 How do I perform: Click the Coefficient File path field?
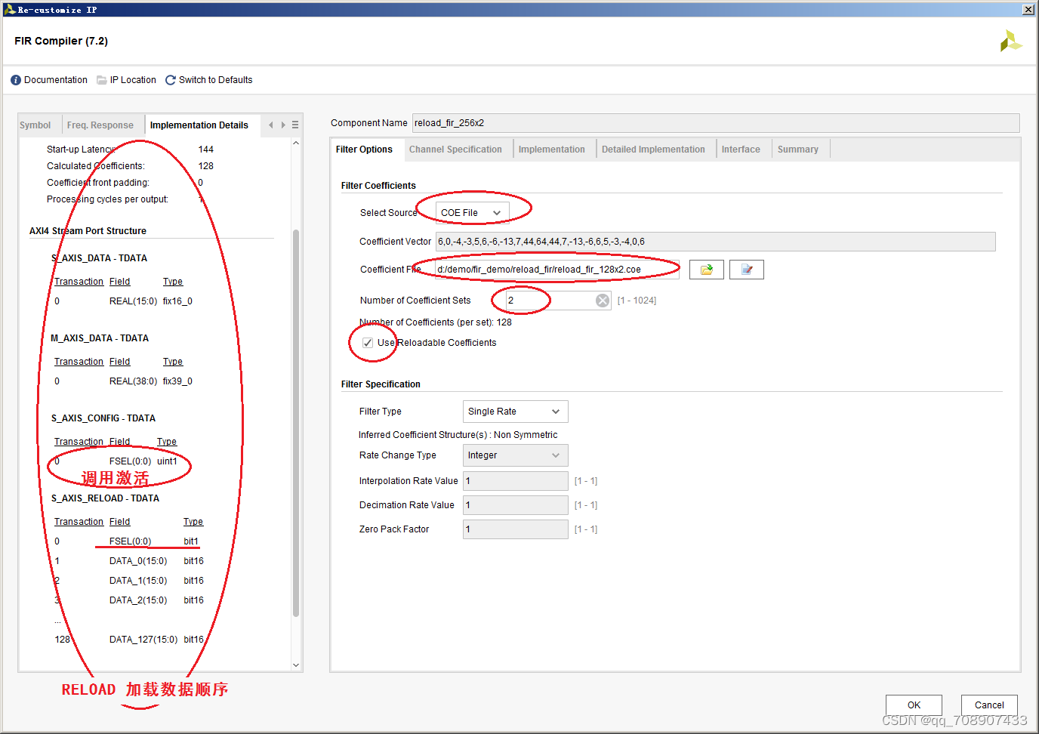click(557, 270)
